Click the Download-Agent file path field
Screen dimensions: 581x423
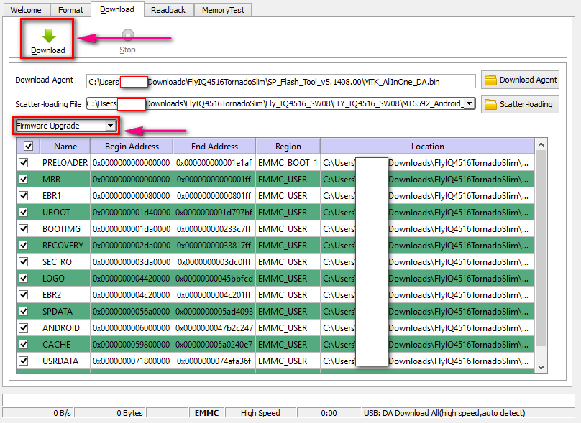point(280,81)
